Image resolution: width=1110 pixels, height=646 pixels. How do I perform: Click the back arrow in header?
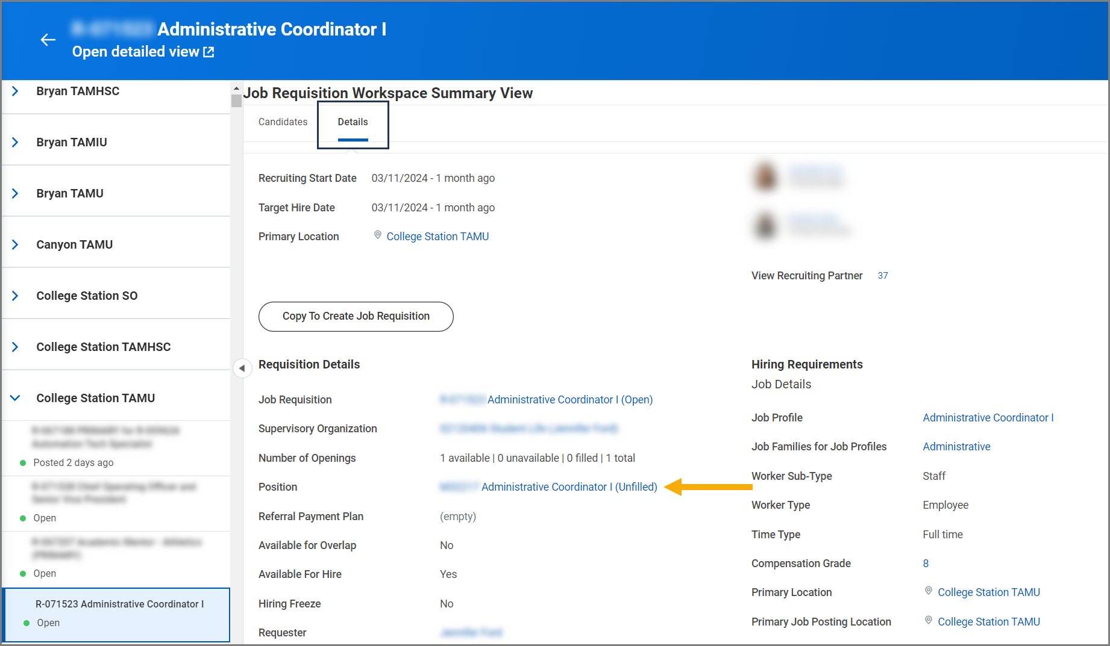tap(48, 40)
